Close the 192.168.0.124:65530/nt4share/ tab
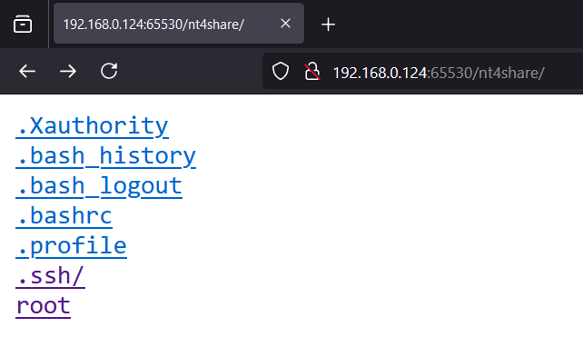Viewport: 583px width, 337px height. tap(285, 24)
